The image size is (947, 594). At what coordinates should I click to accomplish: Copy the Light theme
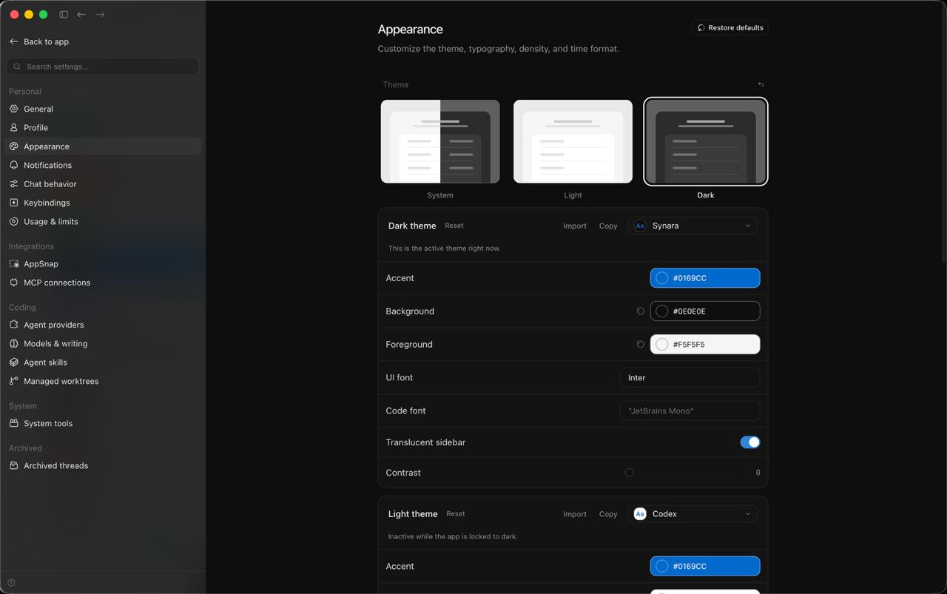tap(608, 514)
